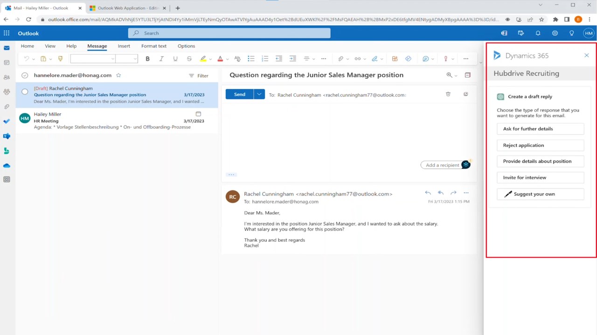Switch to the Format text tab

click(154, 46)
